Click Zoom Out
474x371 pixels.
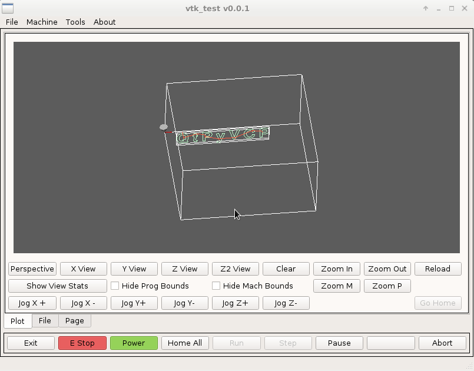coord(387,269)
